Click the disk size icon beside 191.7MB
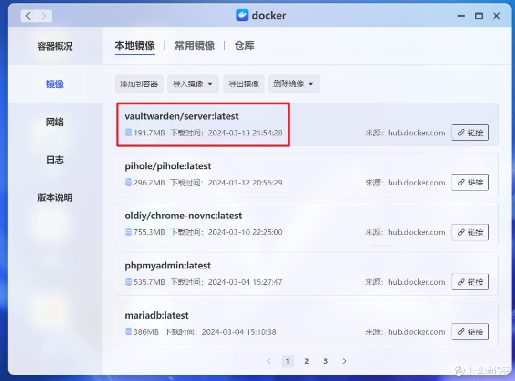Screen dimensions: 515x381 point(129,133)
